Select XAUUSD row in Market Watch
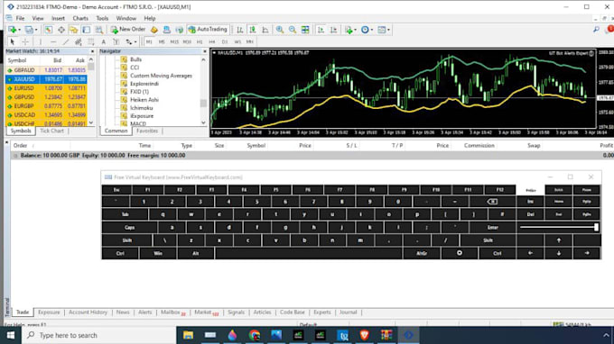Screen dimensions: 614x344 [x=46, y=79]
